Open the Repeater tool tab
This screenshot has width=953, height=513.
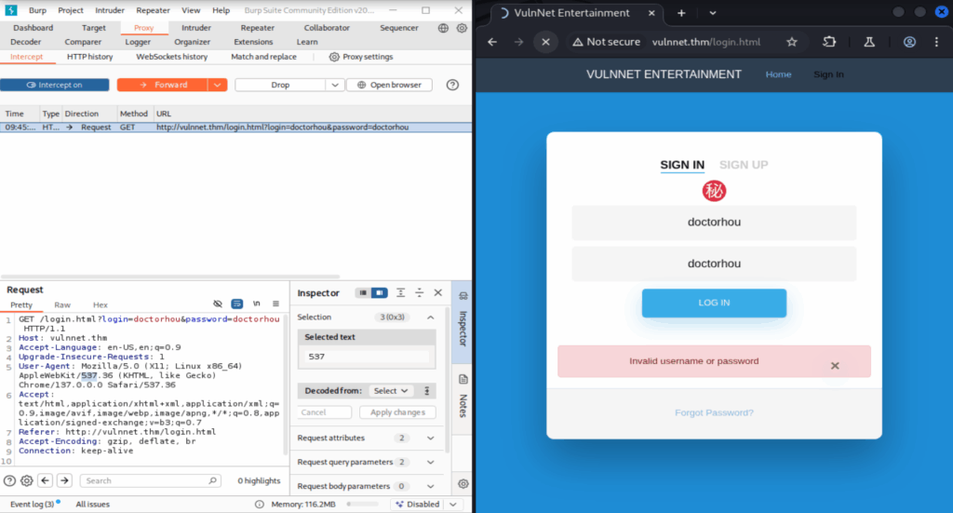point(257,28)
